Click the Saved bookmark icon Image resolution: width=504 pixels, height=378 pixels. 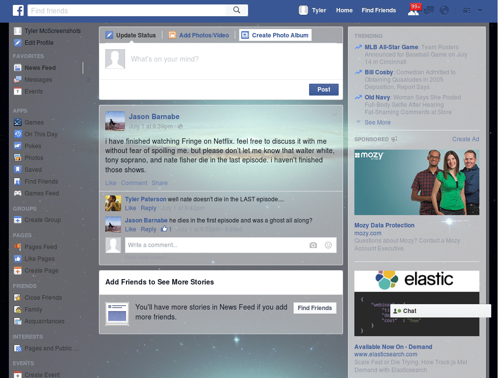point(18,170)
